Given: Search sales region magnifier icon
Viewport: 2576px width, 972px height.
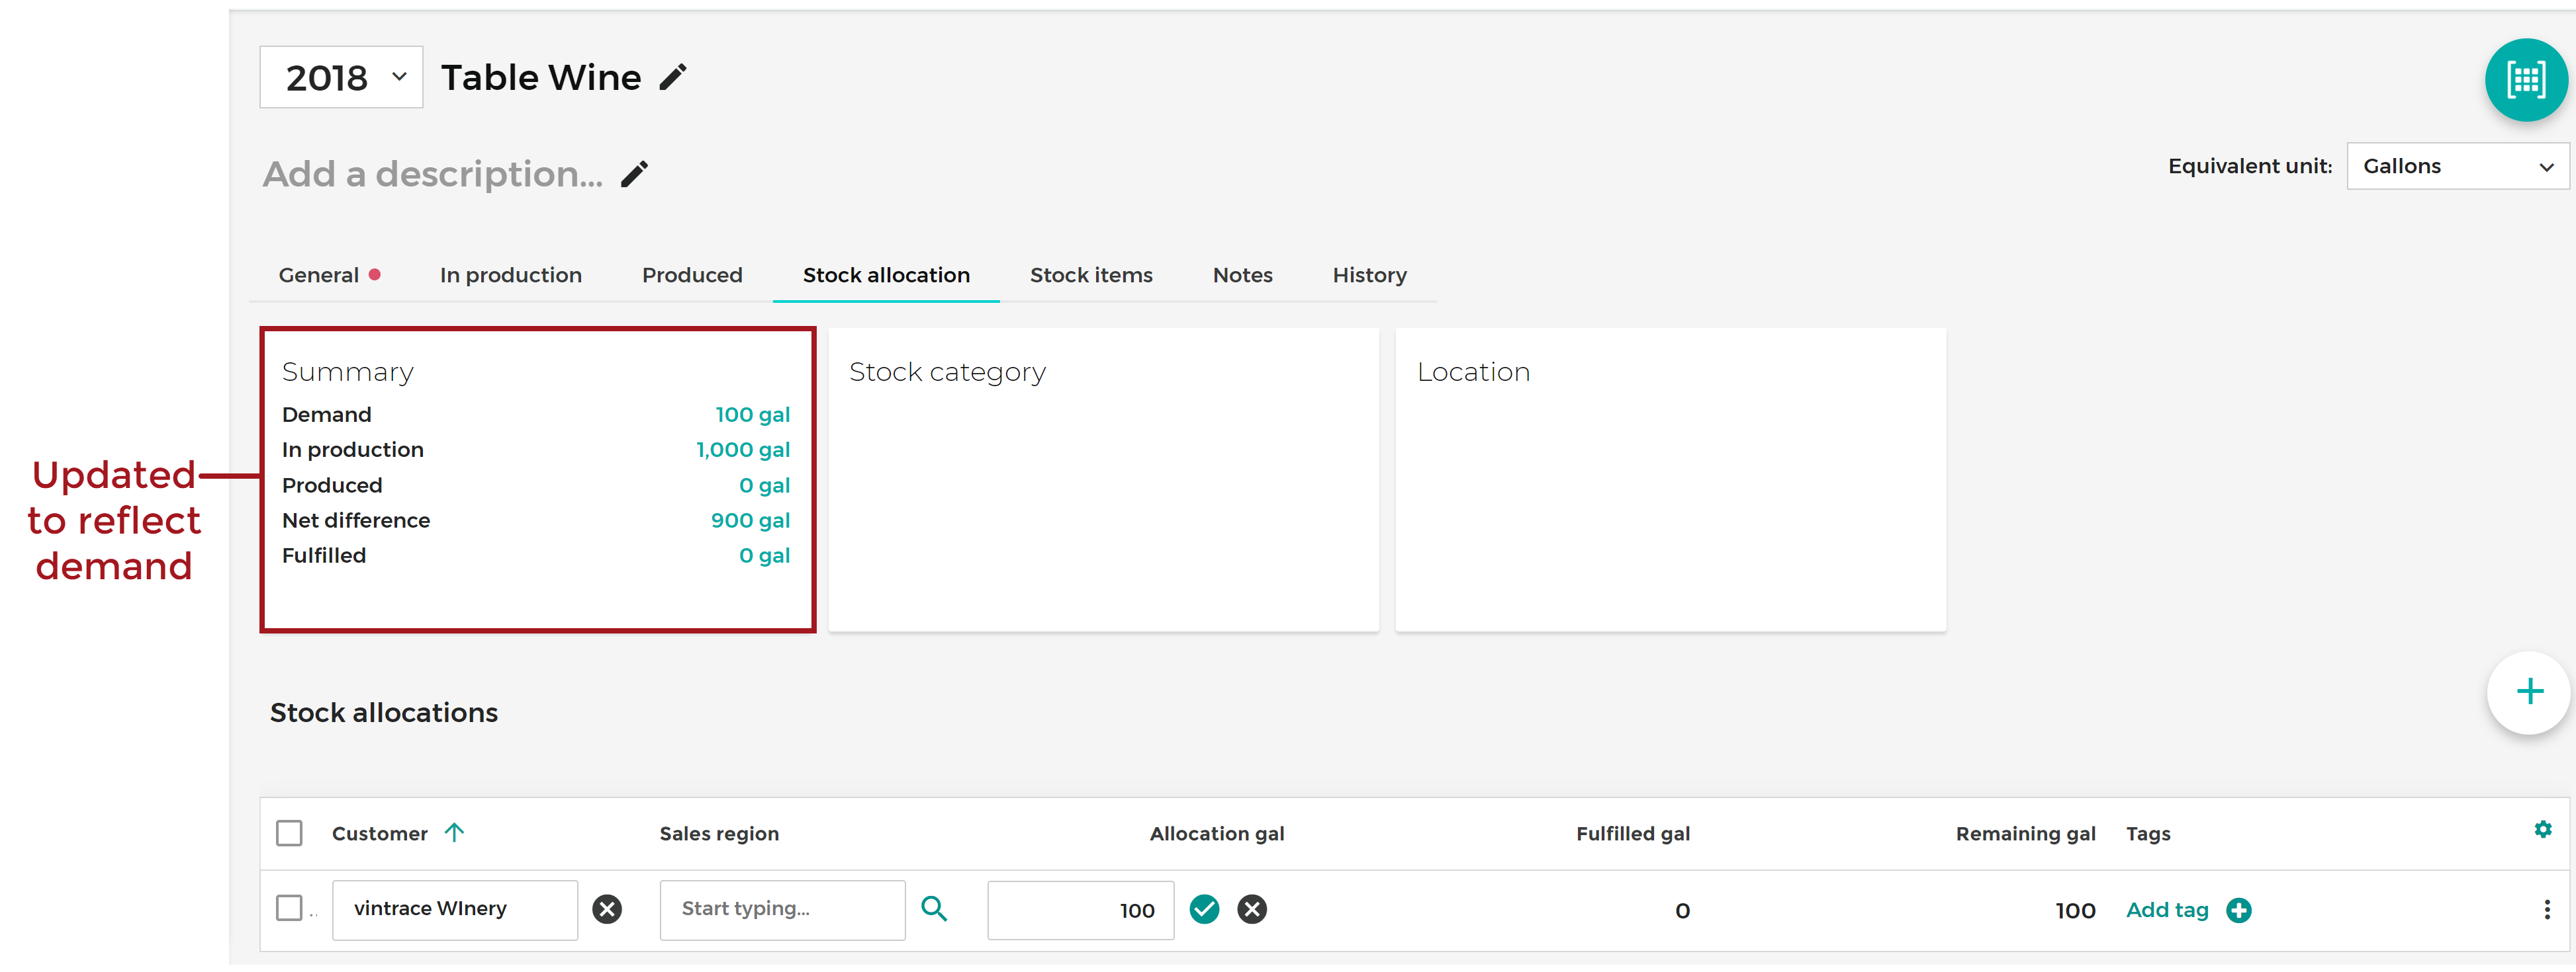Looking at the screenshot, I should (x=934, y=908).
